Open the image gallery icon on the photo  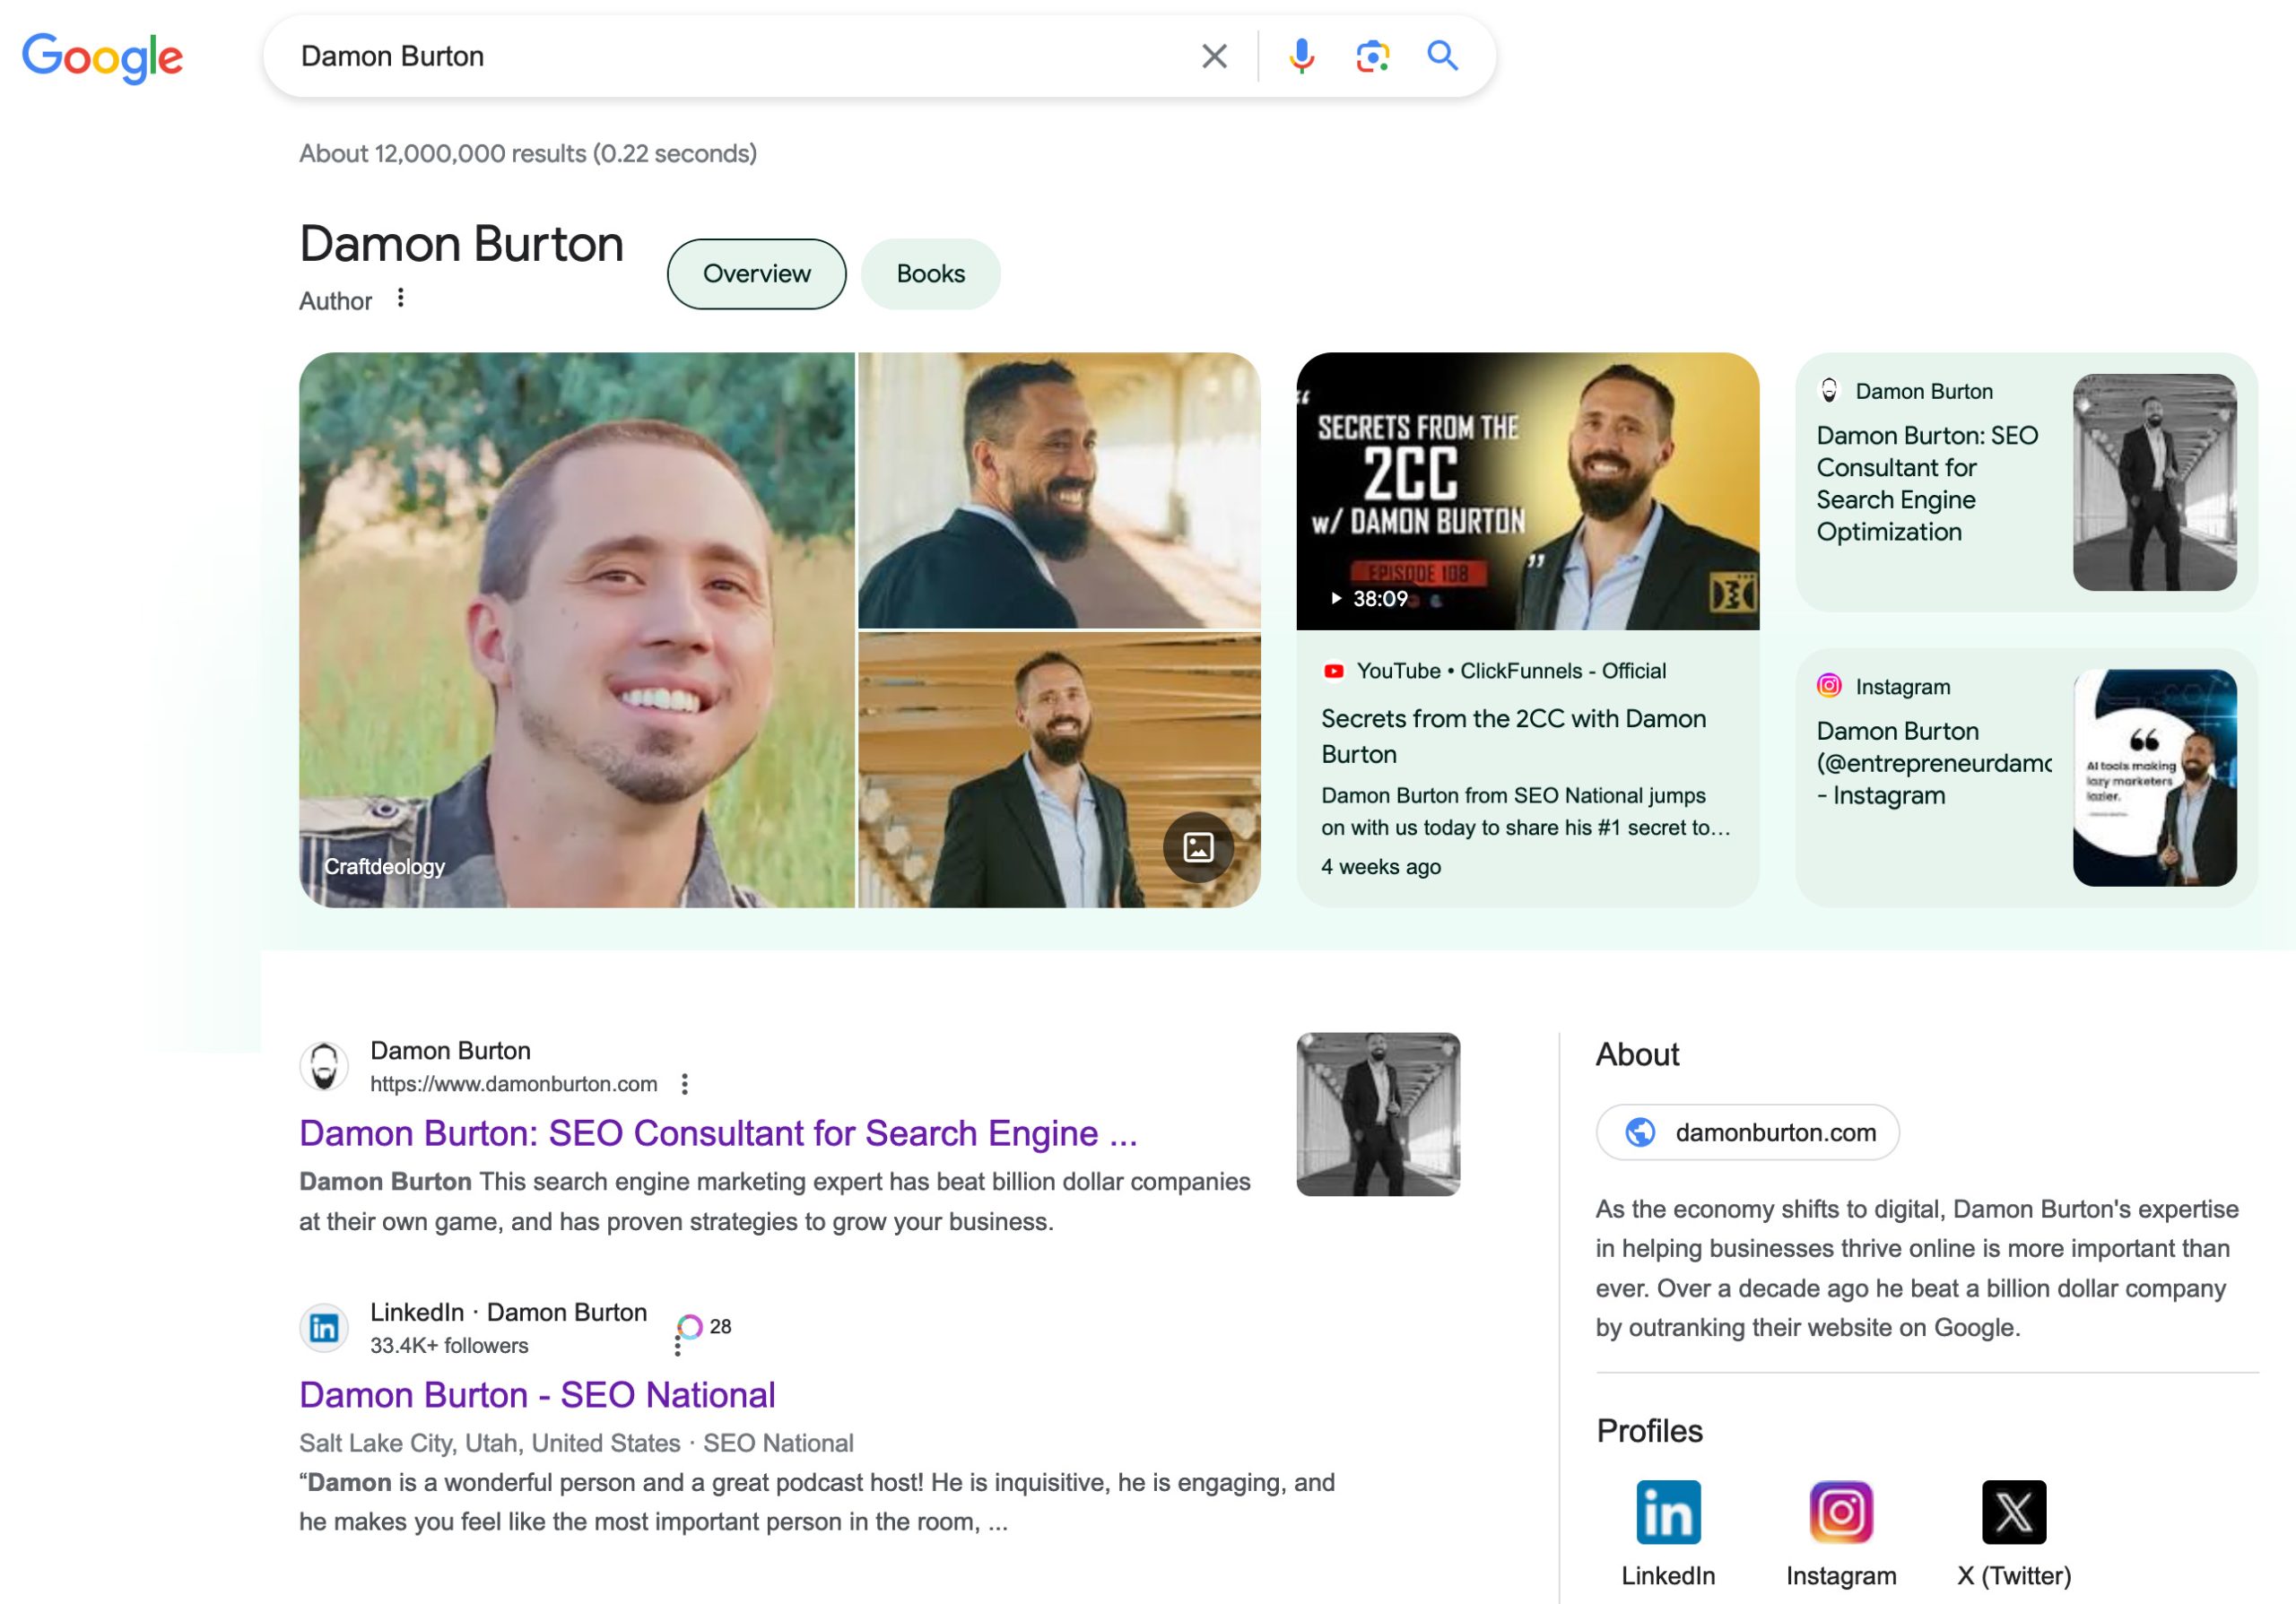coord(1198,847)
